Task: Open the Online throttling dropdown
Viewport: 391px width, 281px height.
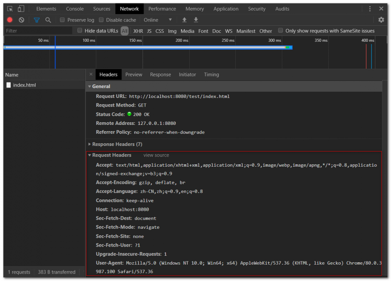Action: 158,20
